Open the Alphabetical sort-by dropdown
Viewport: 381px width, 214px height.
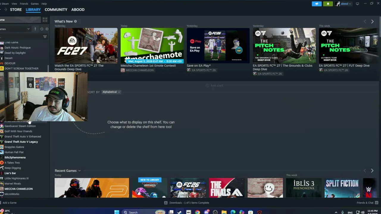pyautogui.click(x=111, y=92)
